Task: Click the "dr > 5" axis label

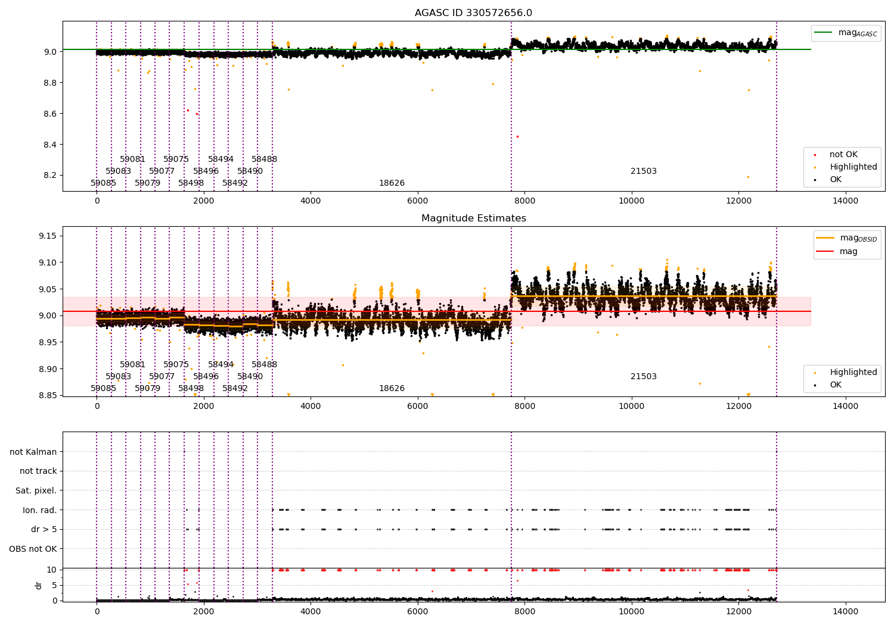Action: (x=44, y=530)
